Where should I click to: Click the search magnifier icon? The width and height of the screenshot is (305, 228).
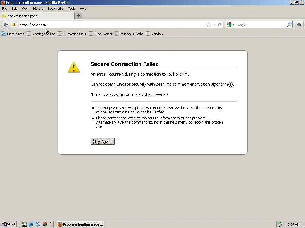289,25
